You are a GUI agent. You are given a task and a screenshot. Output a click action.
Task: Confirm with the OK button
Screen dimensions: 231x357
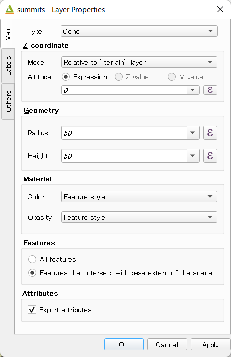click(x=124, y=344)
